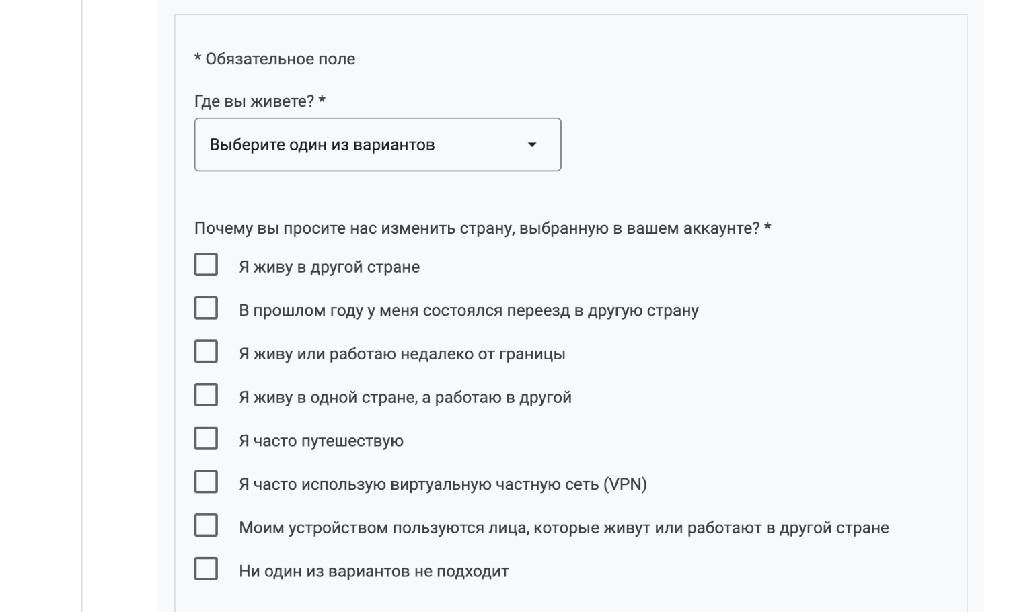Tick checkbox for 'В прошлом году у меня состоялся переезд'

206,308
